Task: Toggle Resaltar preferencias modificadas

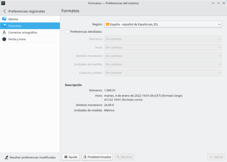Action: 30,157
